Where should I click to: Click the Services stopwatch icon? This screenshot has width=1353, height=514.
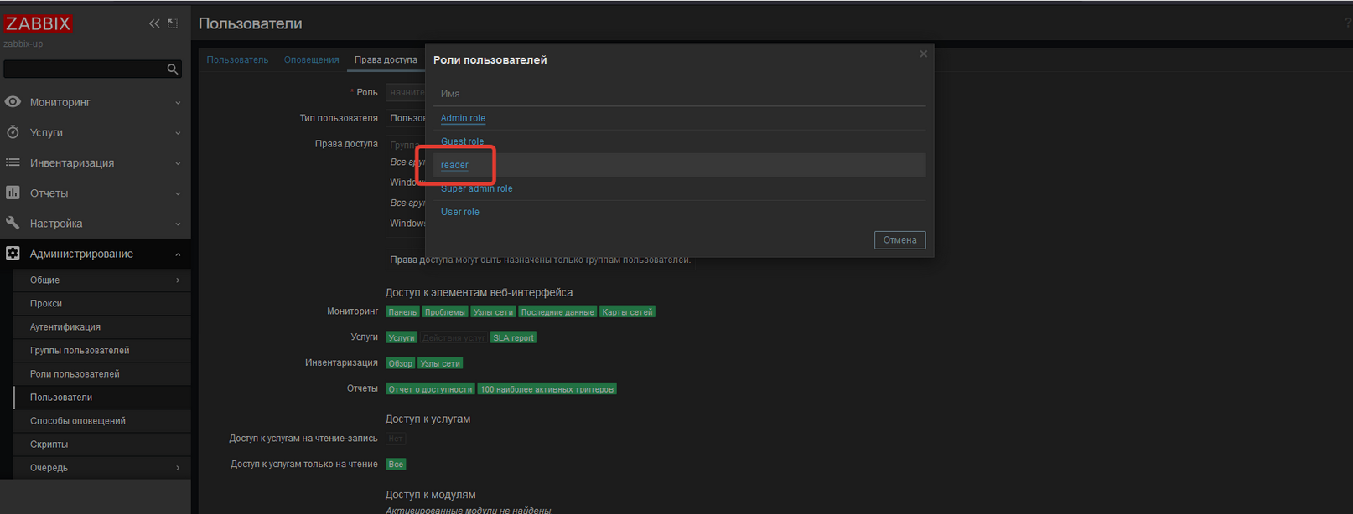click(13, 132)
